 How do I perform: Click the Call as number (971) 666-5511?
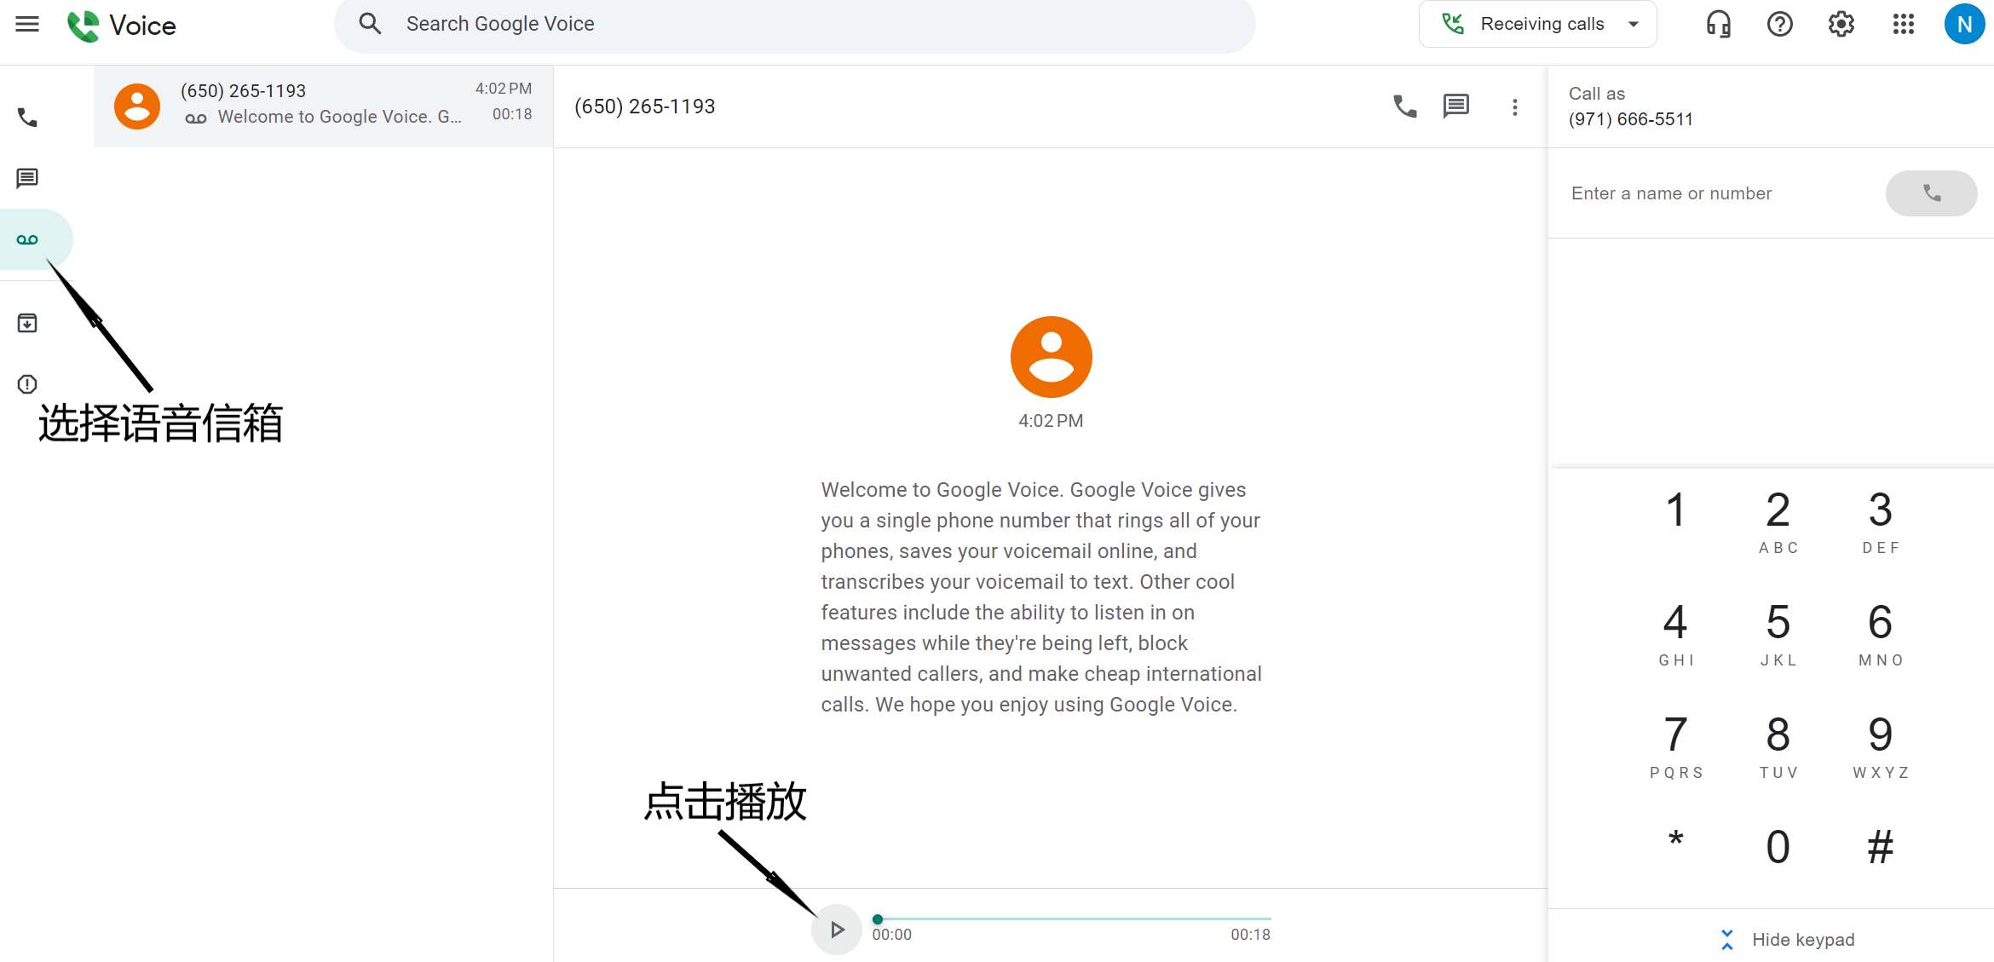pyautogui.click(x=1631, y=119)
